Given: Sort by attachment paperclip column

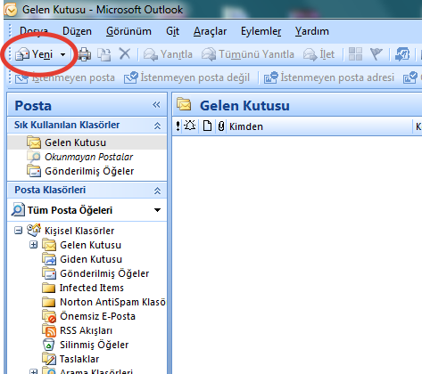Looking at the screenshot, I should pyautogui.click(x=221, y=126).
